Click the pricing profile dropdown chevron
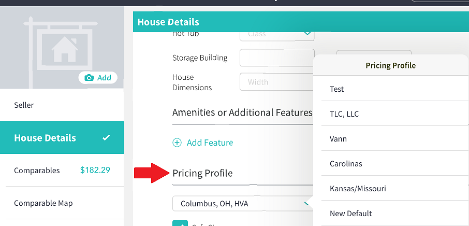This screenshot has width=469, height=226. point(306,204)
